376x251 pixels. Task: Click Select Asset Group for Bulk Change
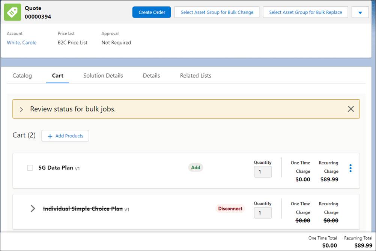click(217, 12)
